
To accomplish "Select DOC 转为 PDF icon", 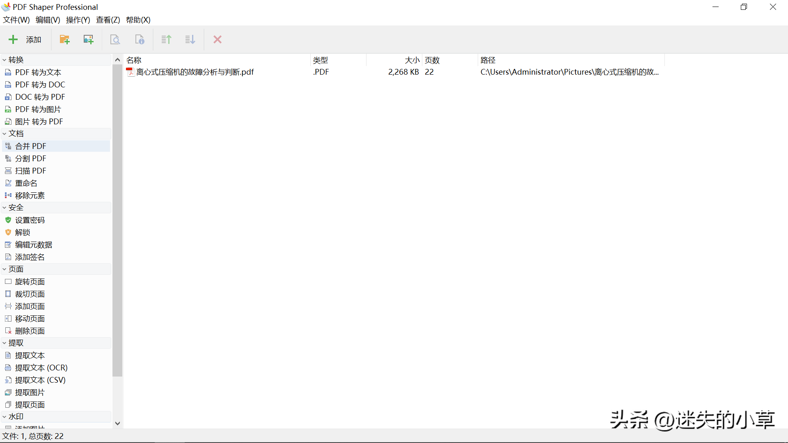I will point(8,97).
